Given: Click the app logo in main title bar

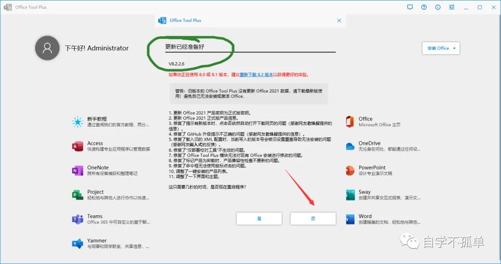Looking at the screenshot, I should click(8, 7).
